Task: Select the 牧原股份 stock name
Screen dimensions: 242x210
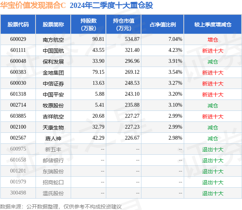Action: coord(53,106)
